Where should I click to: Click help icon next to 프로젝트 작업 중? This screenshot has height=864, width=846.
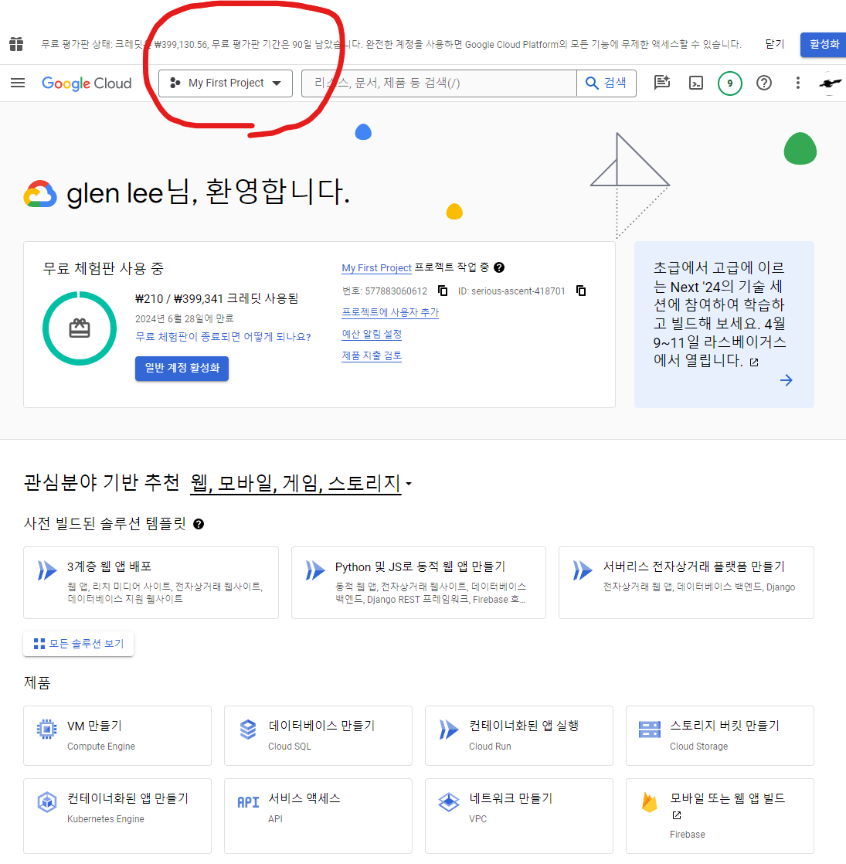pos(499,267)
